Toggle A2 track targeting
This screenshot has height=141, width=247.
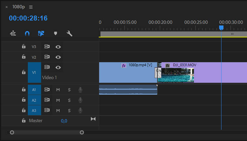click(x=34, y=100)
